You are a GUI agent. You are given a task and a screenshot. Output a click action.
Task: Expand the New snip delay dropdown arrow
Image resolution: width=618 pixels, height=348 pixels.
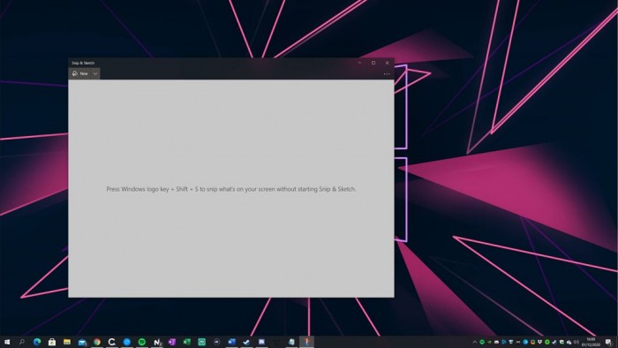[95, 73]
